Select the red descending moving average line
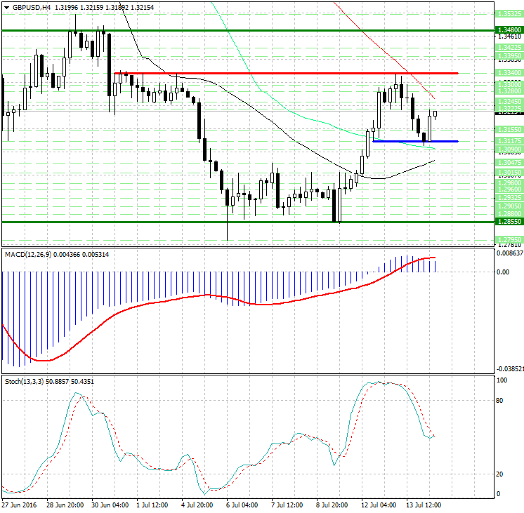This screenshot has width=524, height=513. [x=384, y=53]
